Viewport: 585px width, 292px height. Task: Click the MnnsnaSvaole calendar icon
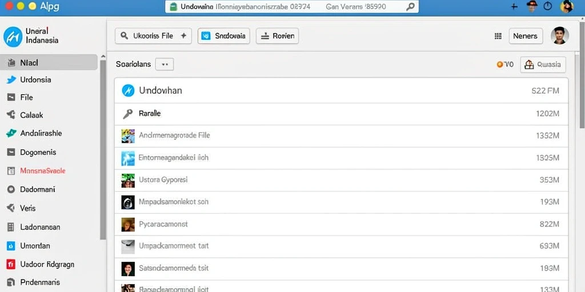[11, 171]
